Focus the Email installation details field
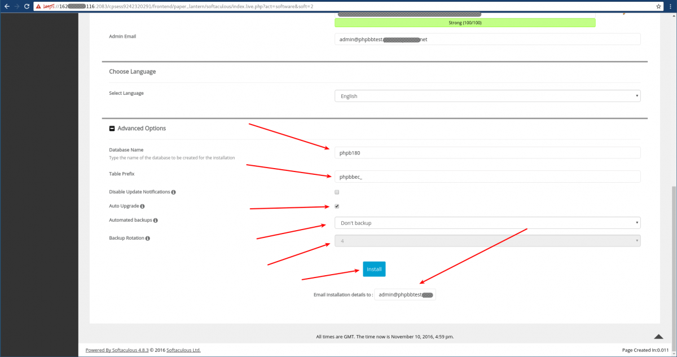 pos(405,294)
